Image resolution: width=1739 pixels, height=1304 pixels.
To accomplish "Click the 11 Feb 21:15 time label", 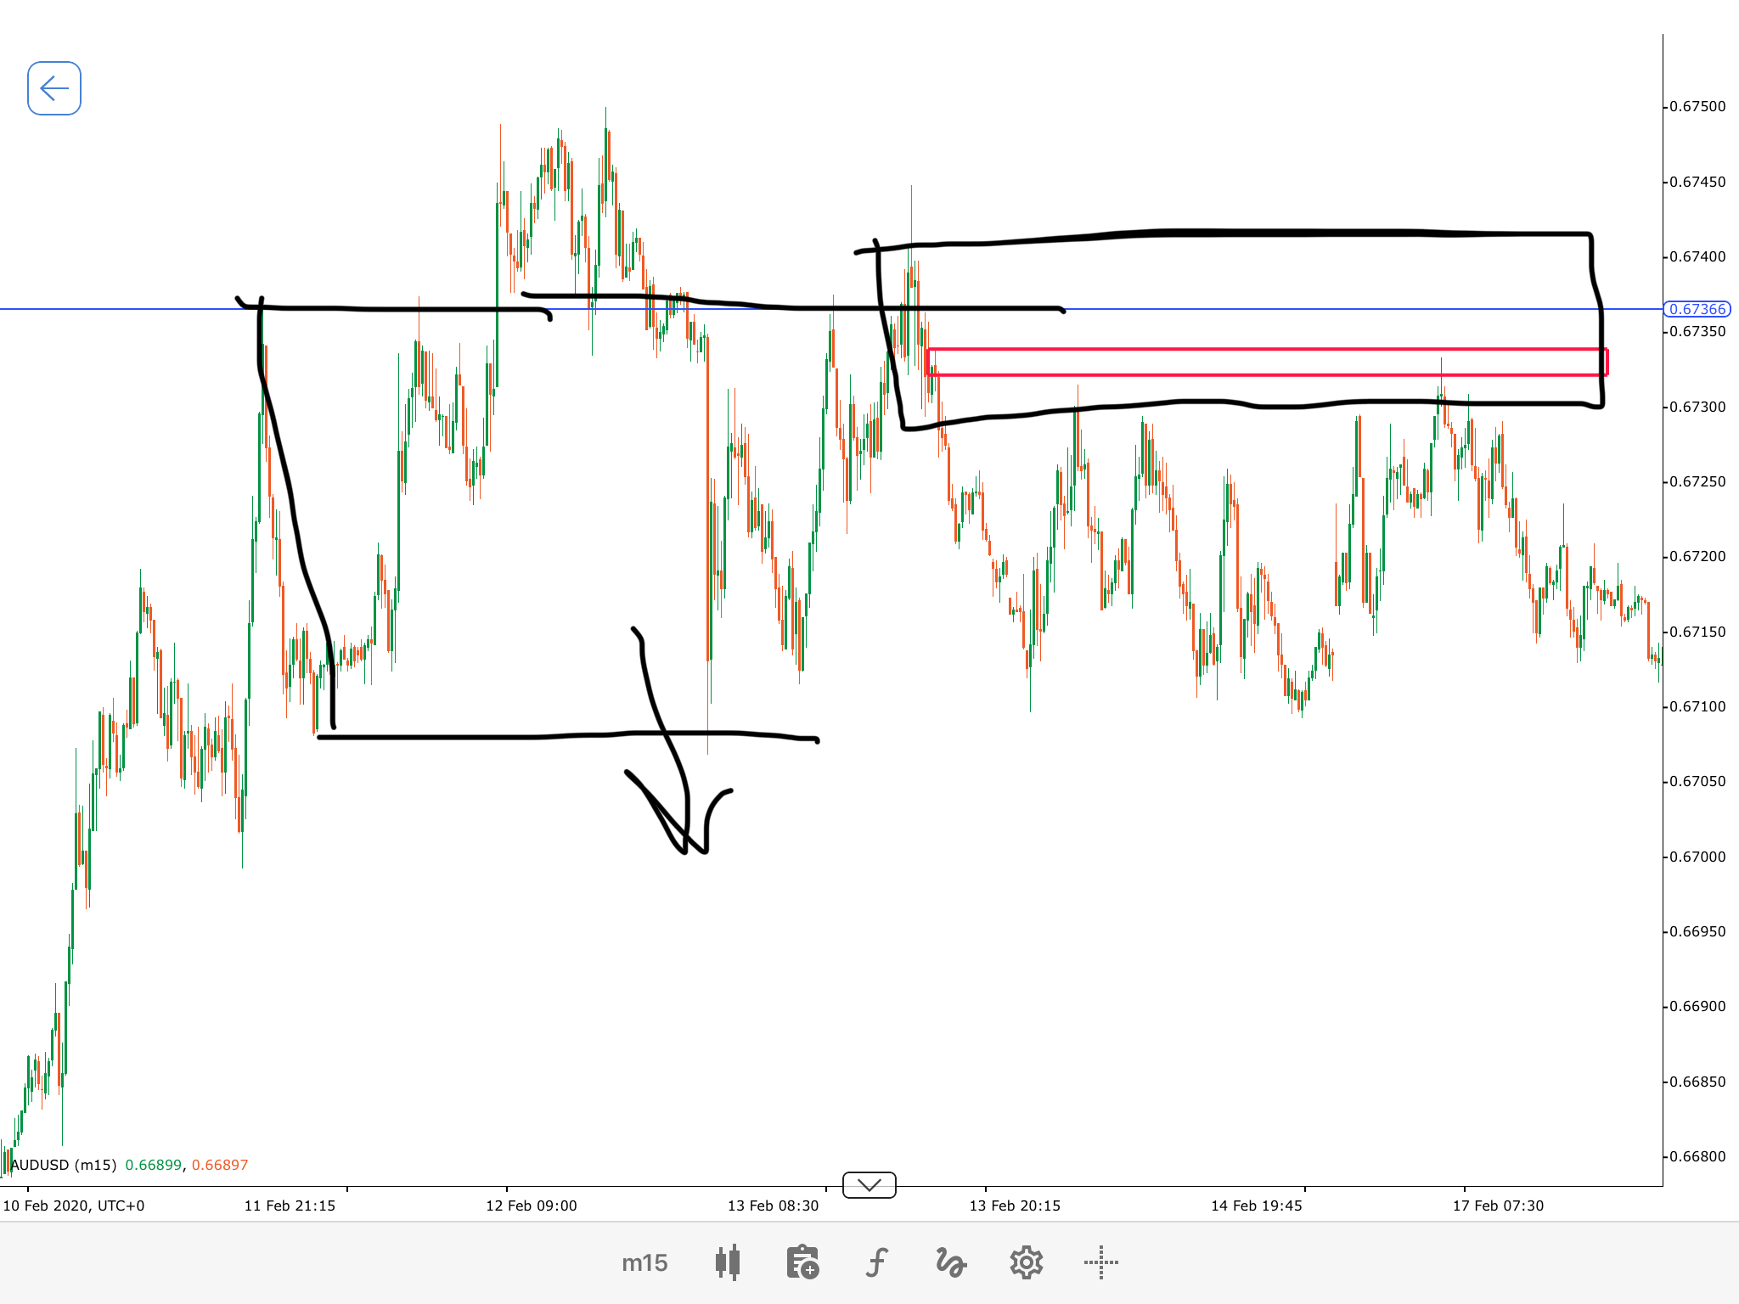I will pos(290,1206).
